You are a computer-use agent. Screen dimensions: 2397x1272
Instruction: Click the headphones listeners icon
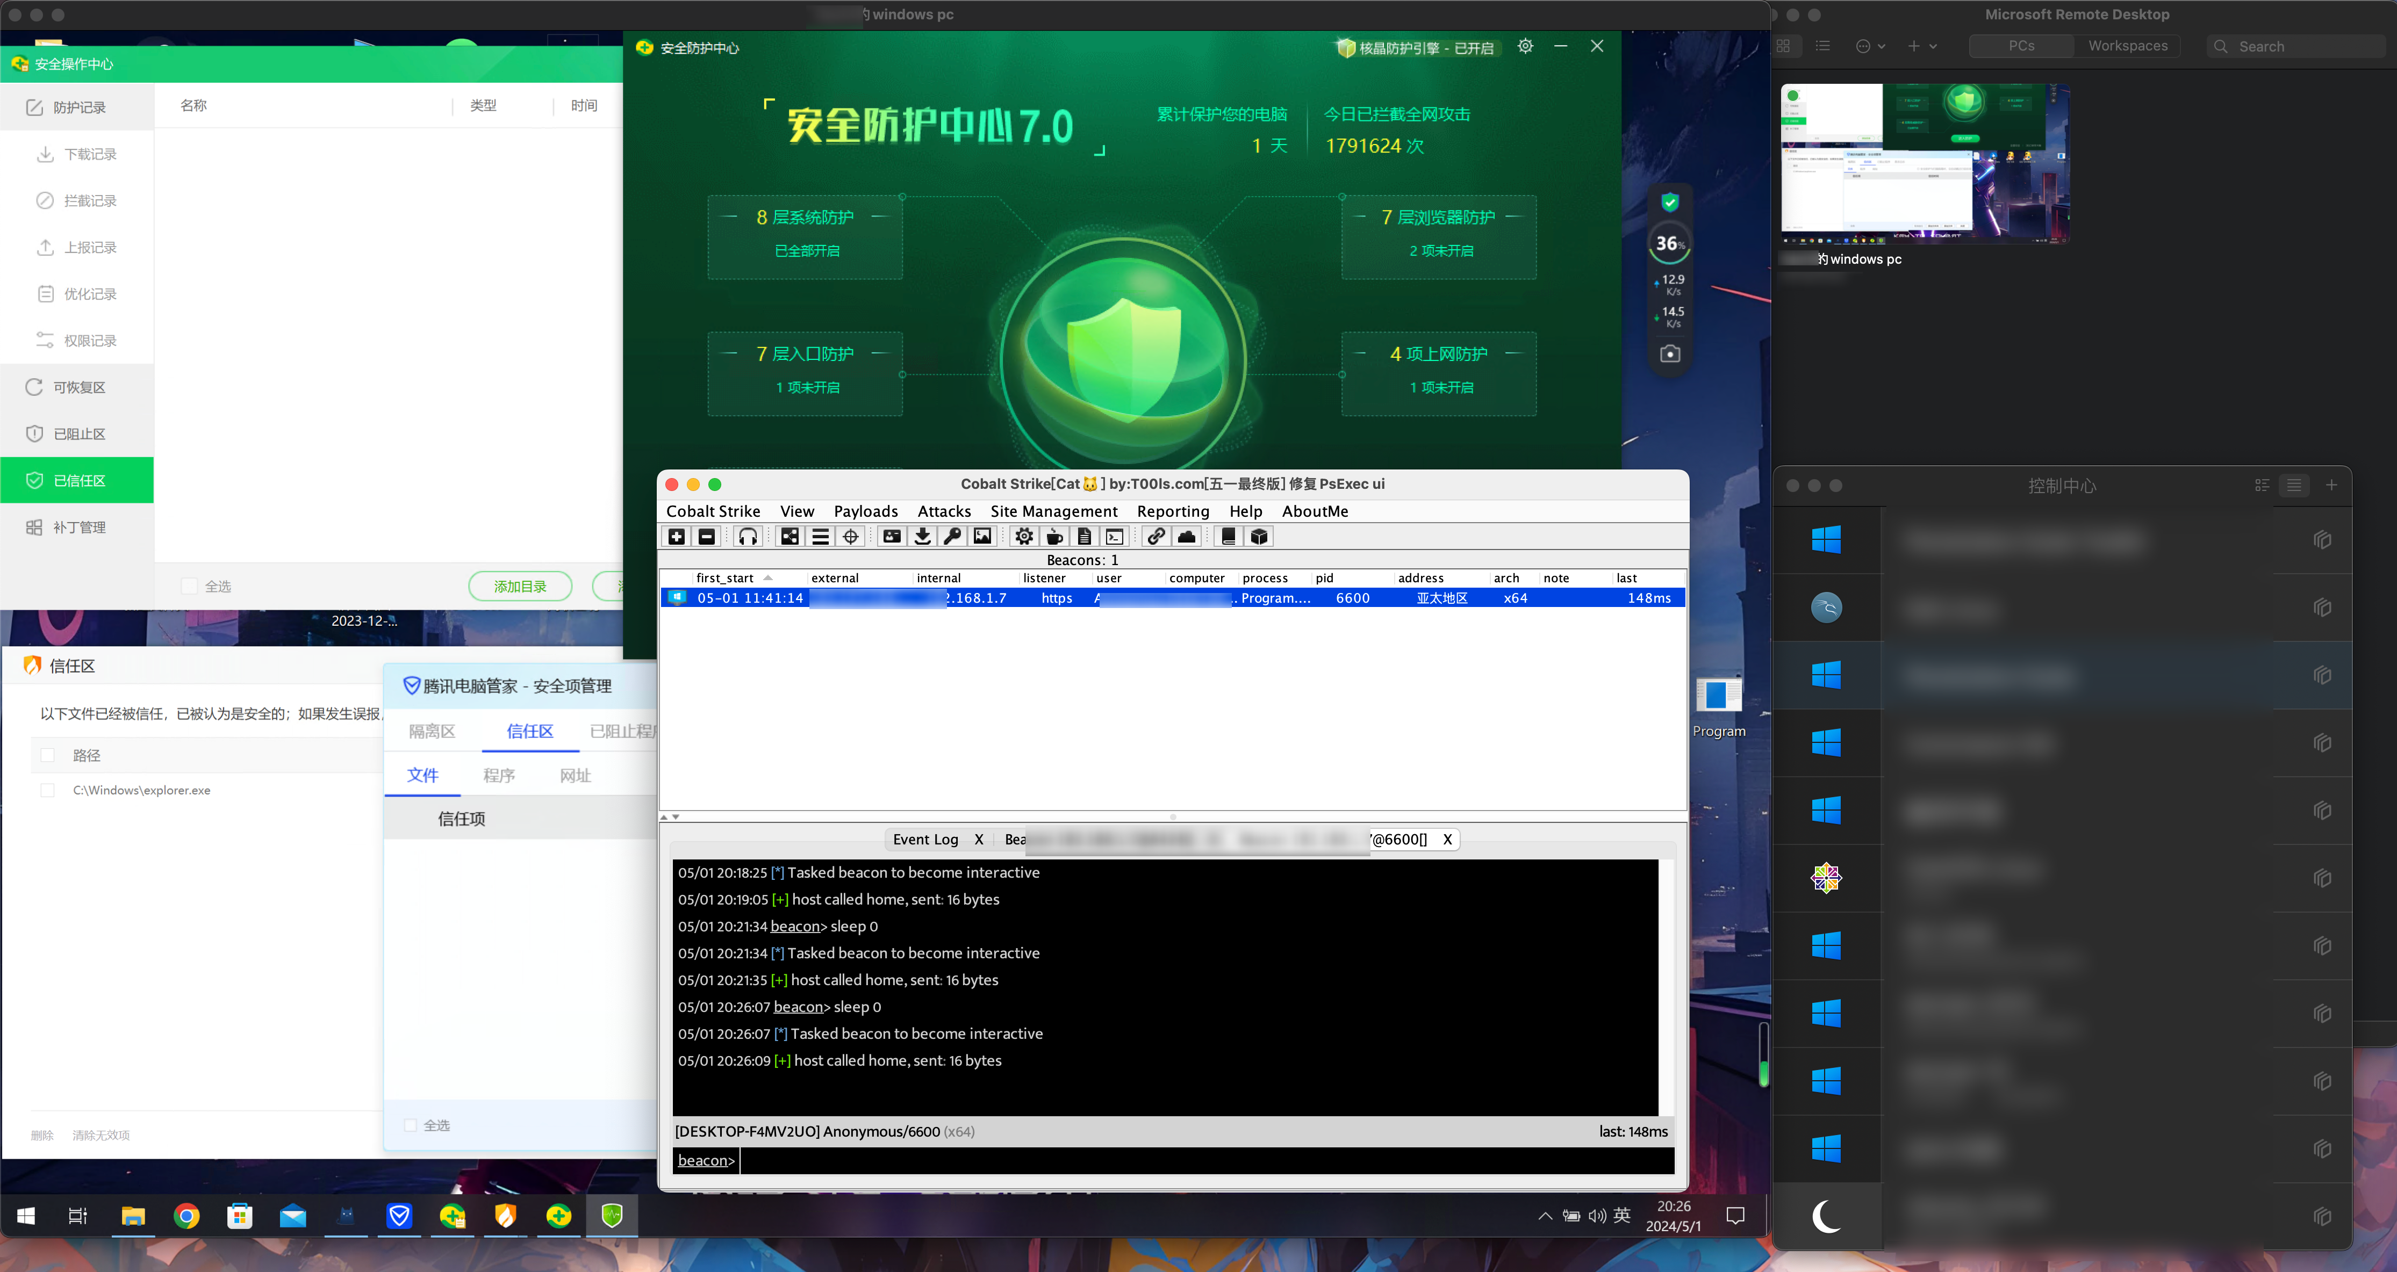(x=747, y=537)
